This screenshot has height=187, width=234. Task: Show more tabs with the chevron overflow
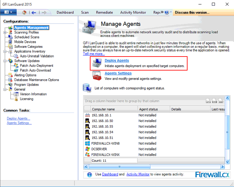tap(162, 12)
